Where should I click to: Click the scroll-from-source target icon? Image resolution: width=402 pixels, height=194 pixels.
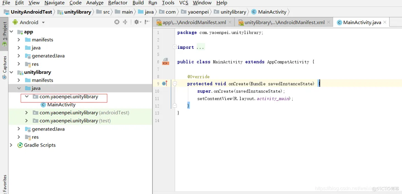(x=117, y=22)
